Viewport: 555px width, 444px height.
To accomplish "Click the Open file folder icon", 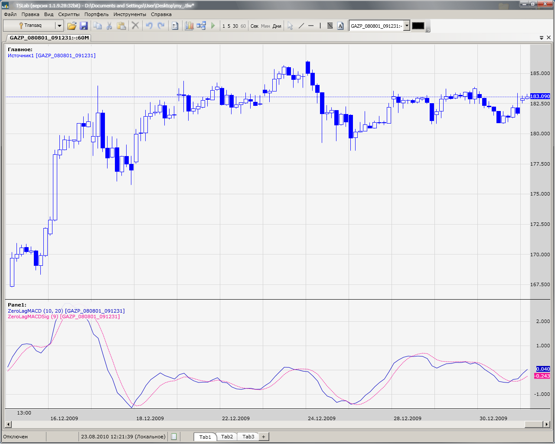I will click(72, 26).
